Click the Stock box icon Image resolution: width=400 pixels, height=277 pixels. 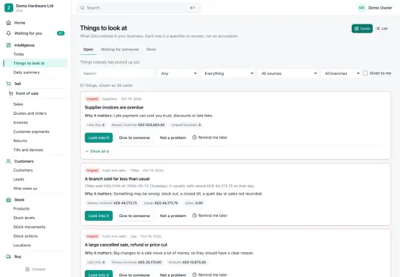pyautogui.click(x=8, y=200)
